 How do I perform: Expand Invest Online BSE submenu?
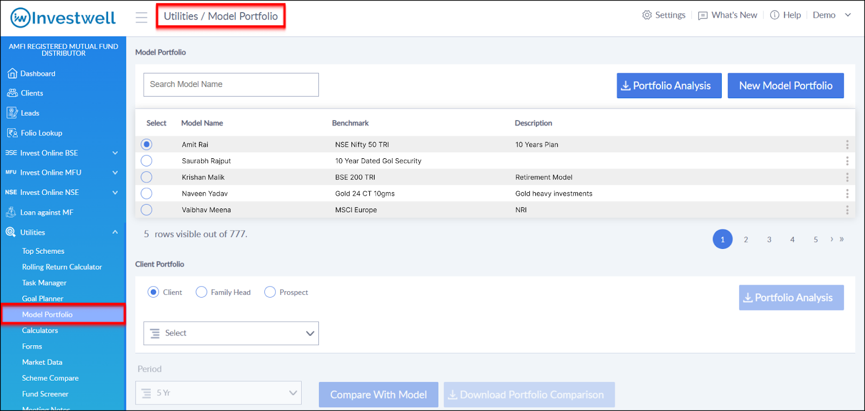115,153
